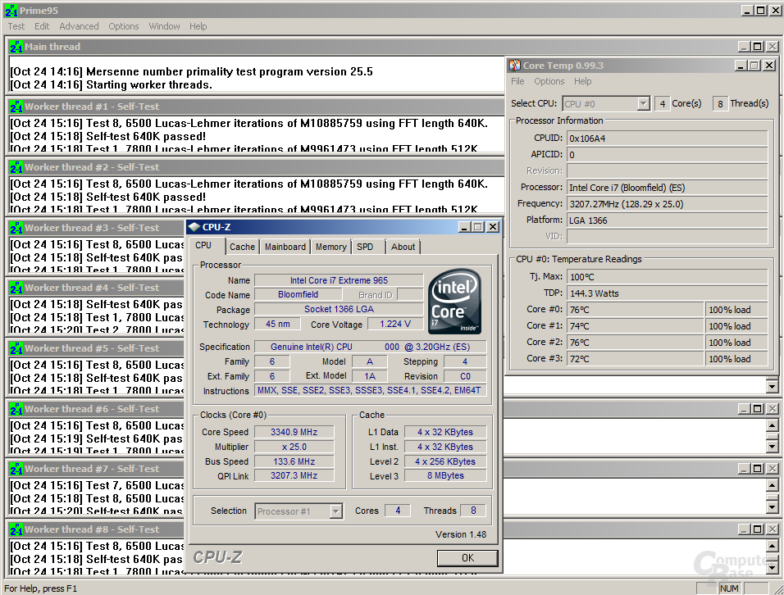Click the Core Temp title bar icon
The height and width of the screenshot is (595, 784).
point(515,65)
